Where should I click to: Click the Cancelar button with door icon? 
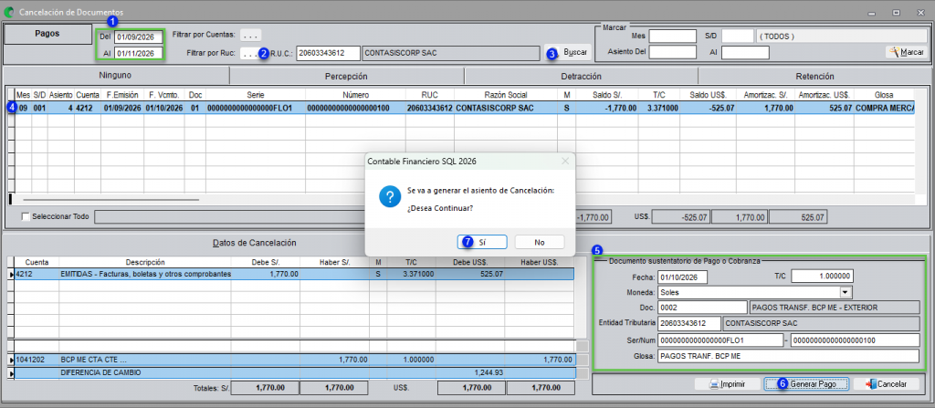click(886, 384)
